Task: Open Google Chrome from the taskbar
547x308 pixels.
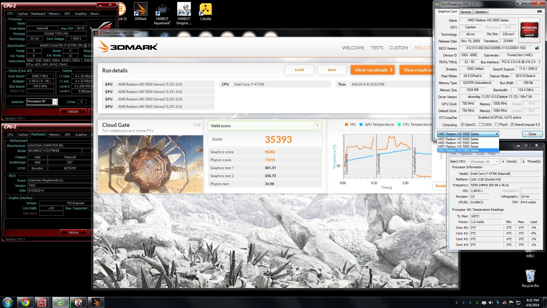Action: pos(25,302)
